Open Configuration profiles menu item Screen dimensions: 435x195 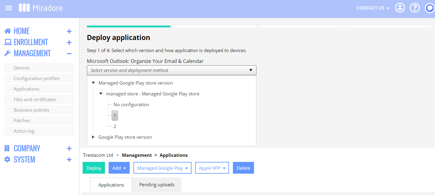[x=39, y=78]
